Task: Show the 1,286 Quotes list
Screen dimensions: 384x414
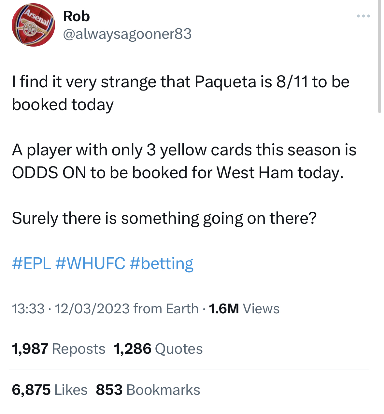Action: (x=158, y=349)
